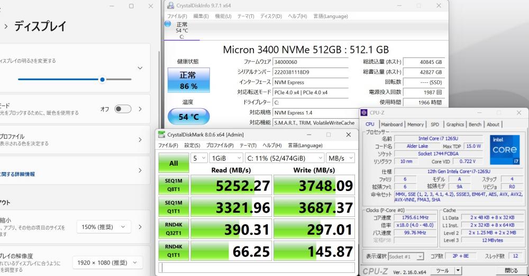Screen dimensions: 529x276
Task: Click the Intel Core i7 1265U name field
Action: [438, 138]
